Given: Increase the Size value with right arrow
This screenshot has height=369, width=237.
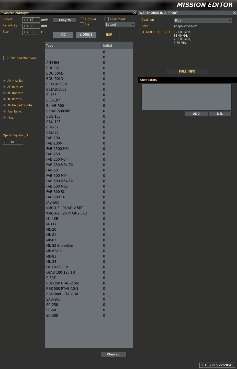Looking at the screenshot, I should [27, 32].
